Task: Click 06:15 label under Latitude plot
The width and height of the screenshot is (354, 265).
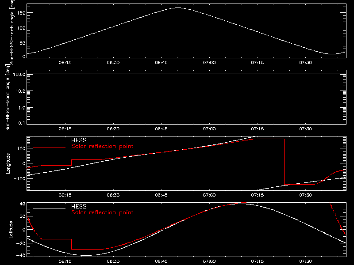Action: coord(65,261)
